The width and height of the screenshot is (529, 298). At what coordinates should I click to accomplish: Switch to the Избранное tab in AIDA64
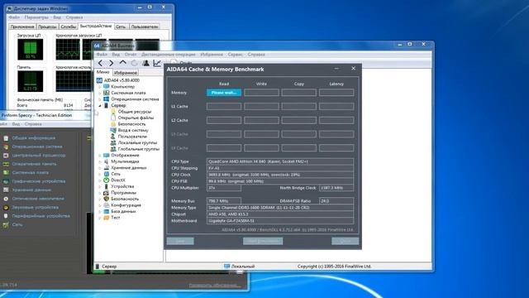(x=125, y=73)
